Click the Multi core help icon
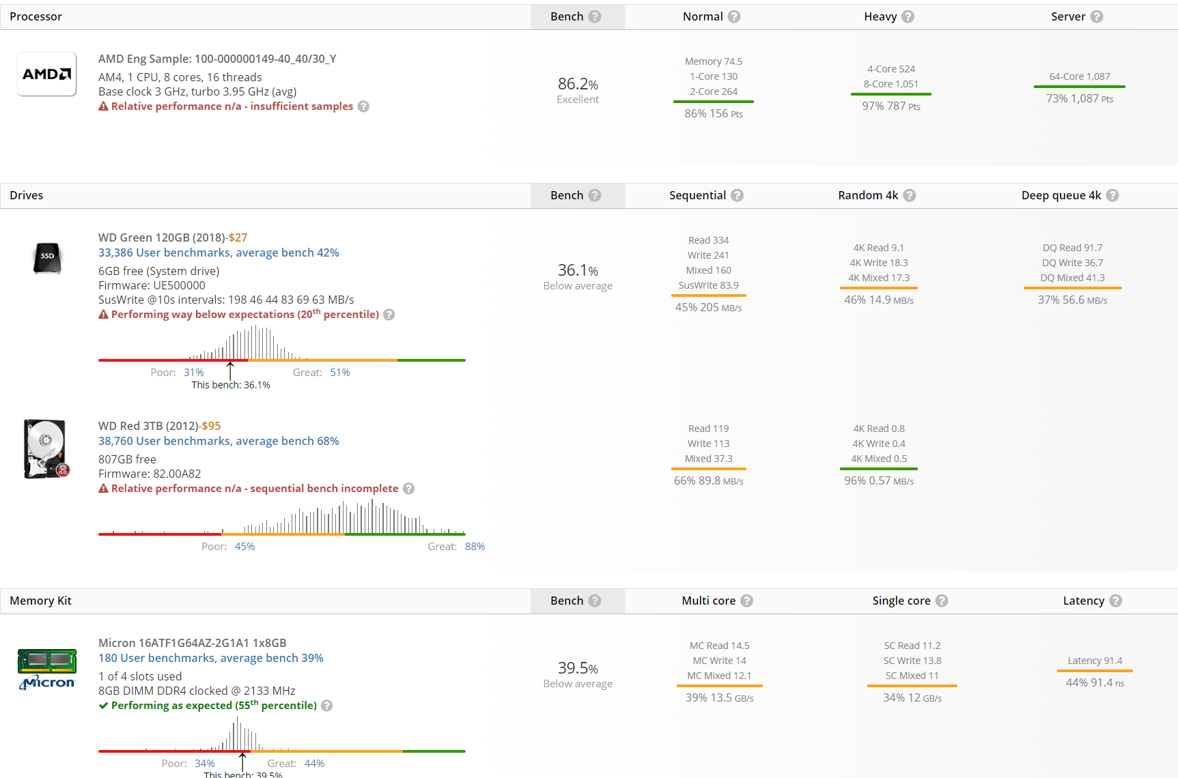 (x=747, y=601)
